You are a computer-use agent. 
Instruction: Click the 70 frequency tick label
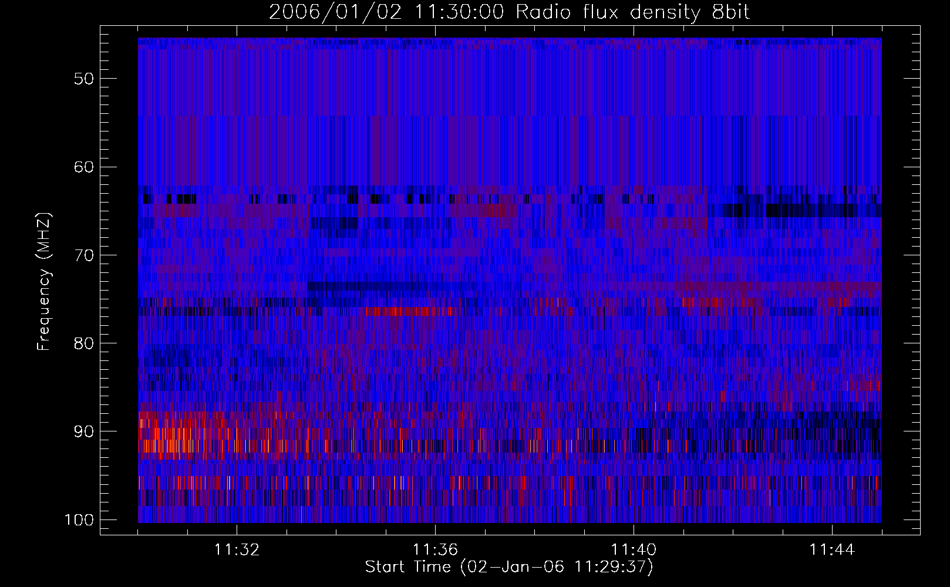84,255
